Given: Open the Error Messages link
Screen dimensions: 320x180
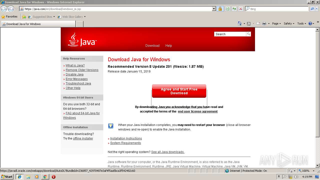Looking at the screenshot, I should [76, 79].
